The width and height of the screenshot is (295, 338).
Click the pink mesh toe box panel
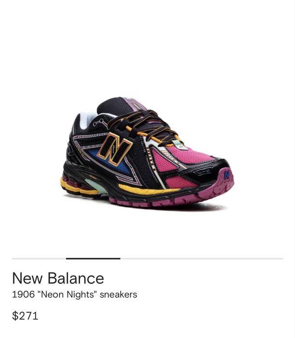[x=190, y=155]
